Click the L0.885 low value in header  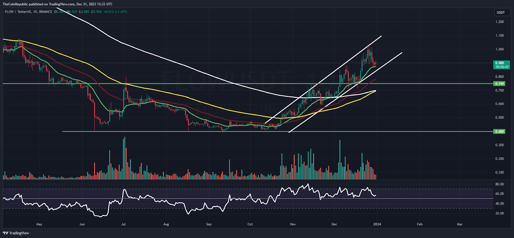[84, 12]
